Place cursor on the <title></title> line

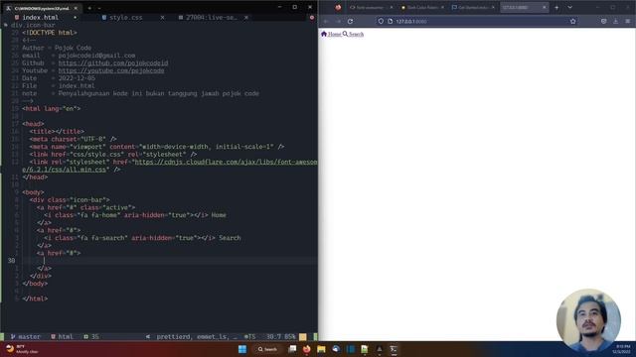click(x=57, y=132)
